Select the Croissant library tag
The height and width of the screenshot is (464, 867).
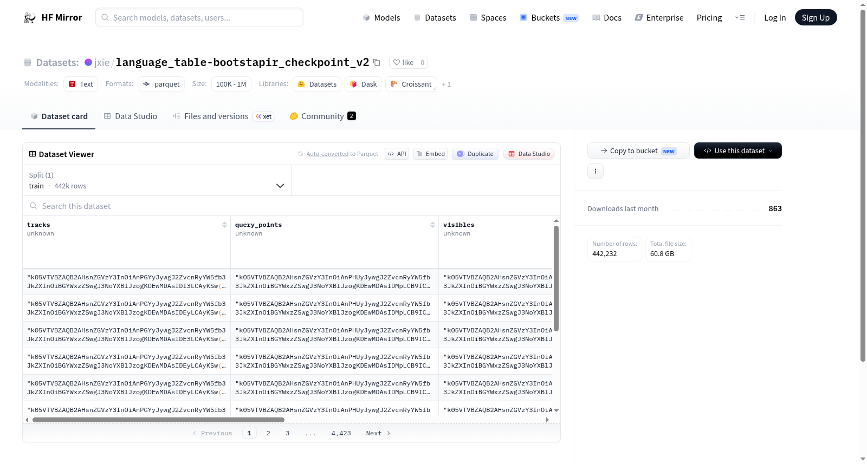[411, 84]
